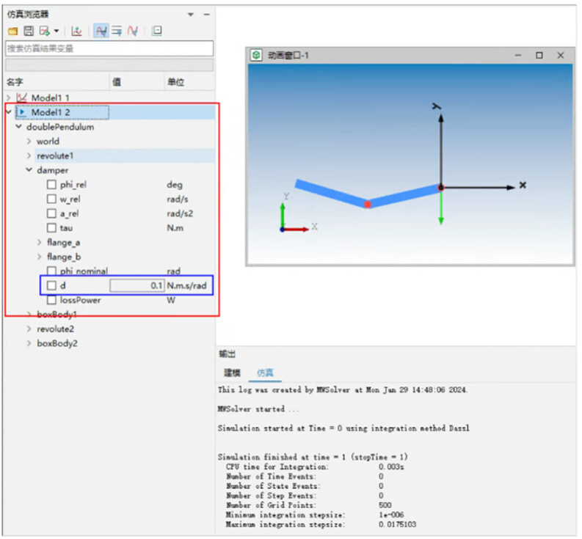Expand the flange_b node
This screenshot has height=539, width=582.
[40, 257]
